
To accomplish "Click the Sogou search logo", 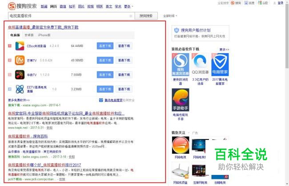I will coord(23,6).
